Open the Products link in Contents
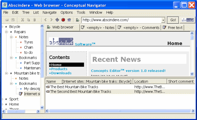This screenshot has height=120, width=197. click(x=59, y=69)
